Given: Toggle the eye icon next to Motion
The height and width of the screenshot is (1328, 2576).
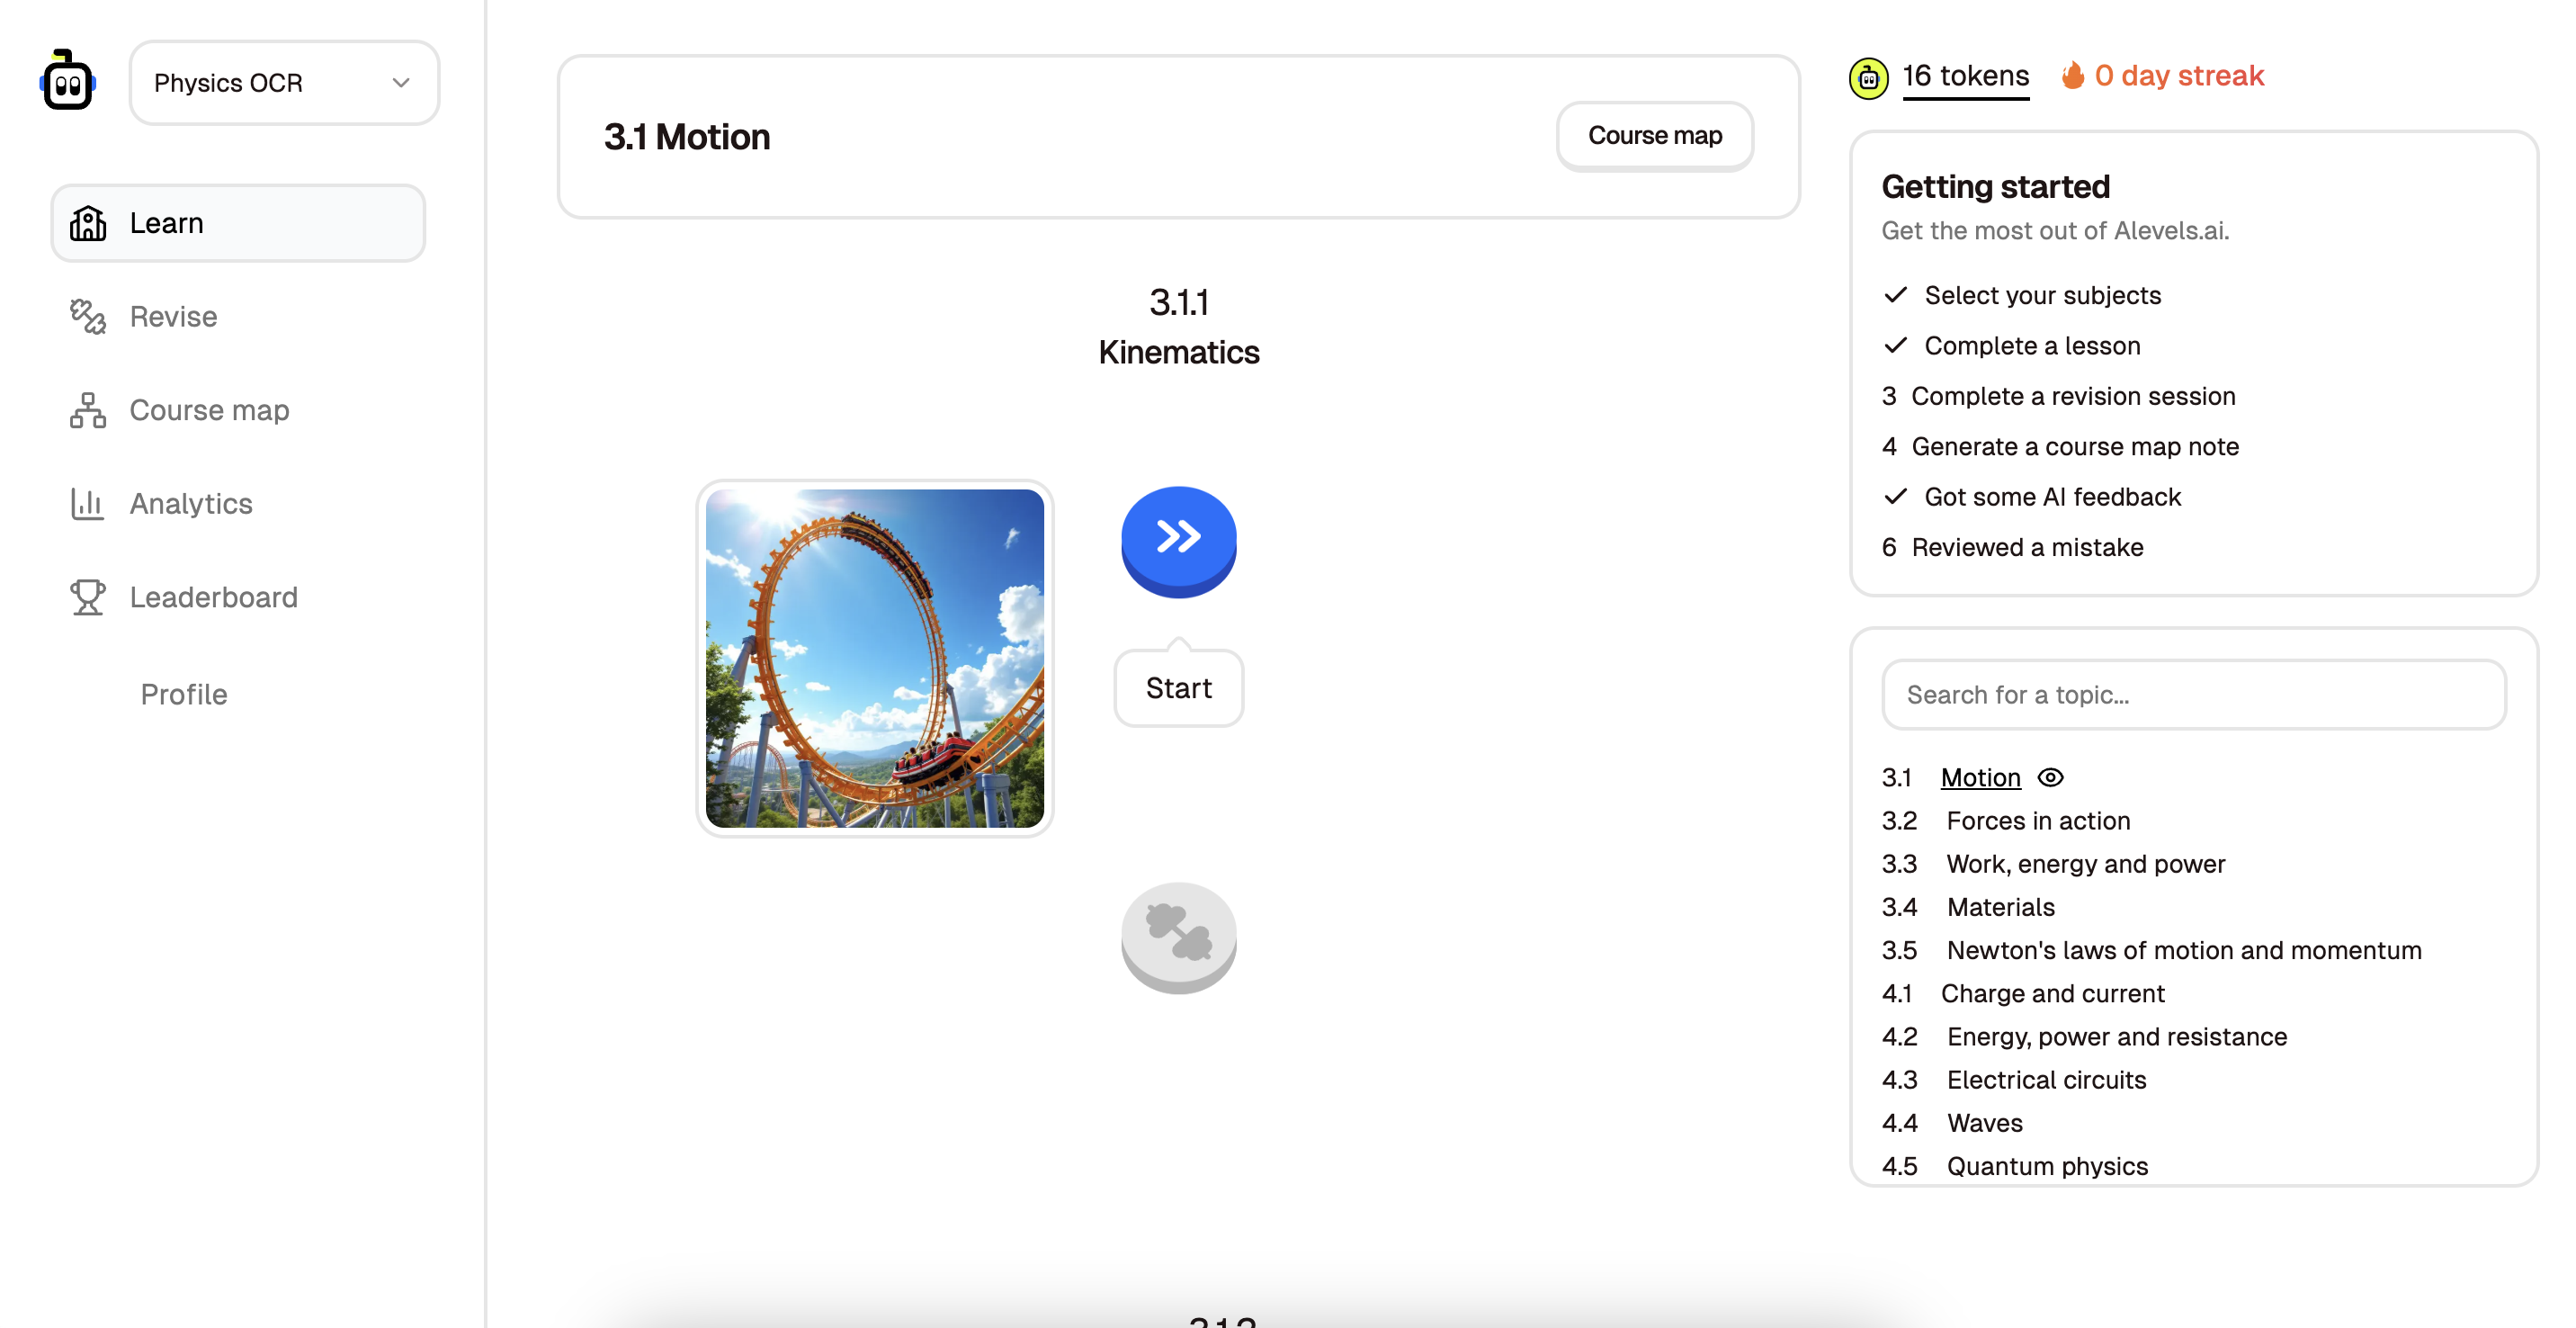Looking at the screenshot, I should pyautogui.click(x=2051, y=777).
